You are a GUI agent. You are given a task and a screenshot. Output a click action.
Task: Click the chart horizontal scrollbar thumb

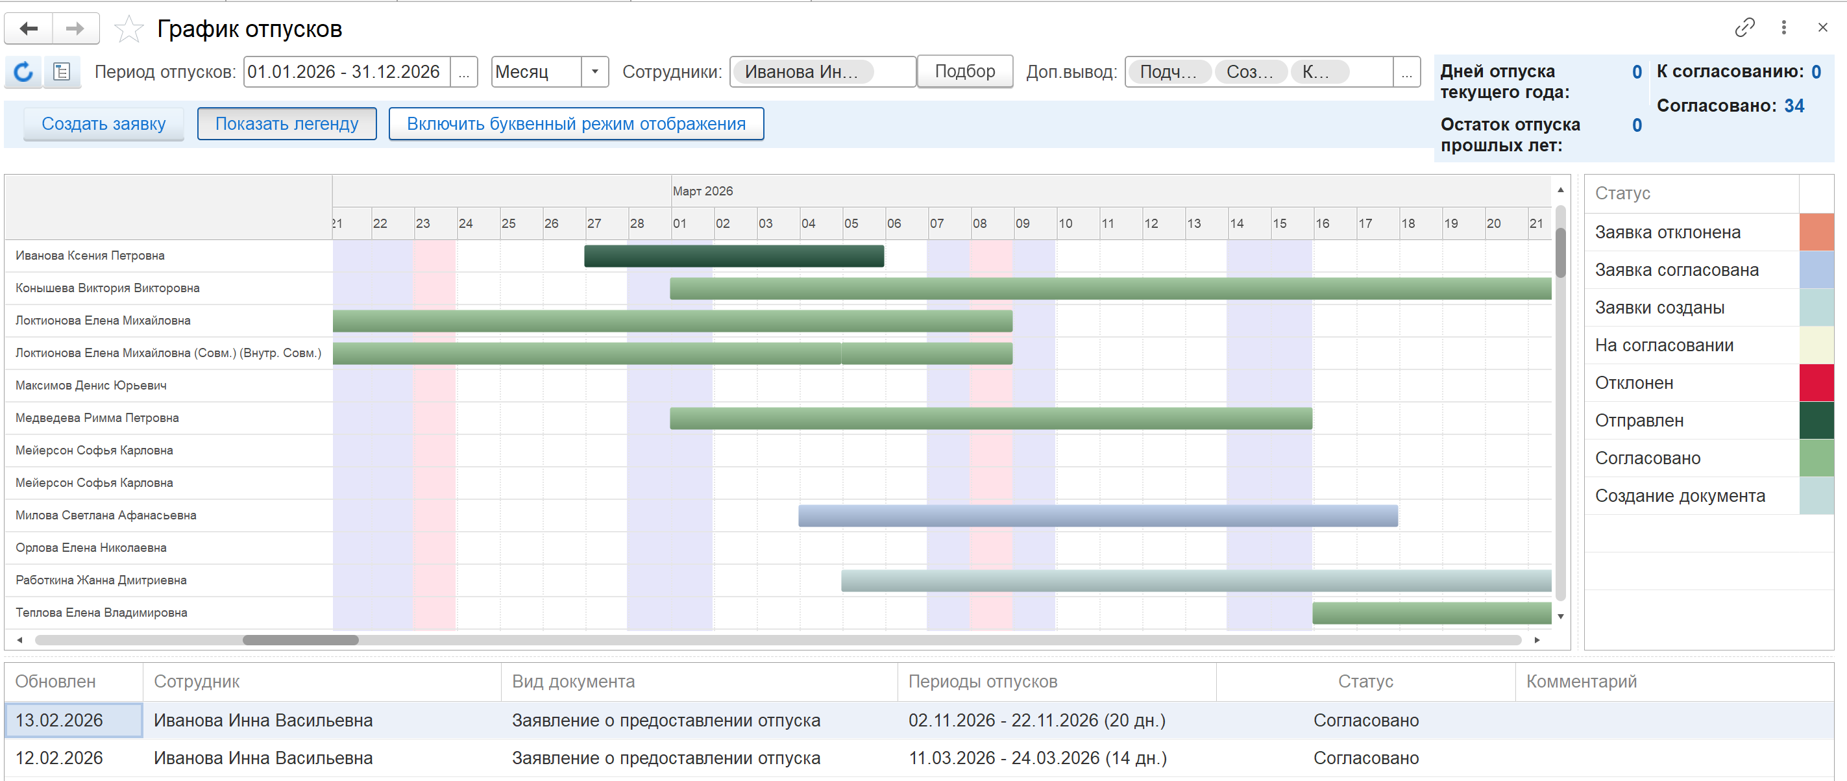(300, 639)
